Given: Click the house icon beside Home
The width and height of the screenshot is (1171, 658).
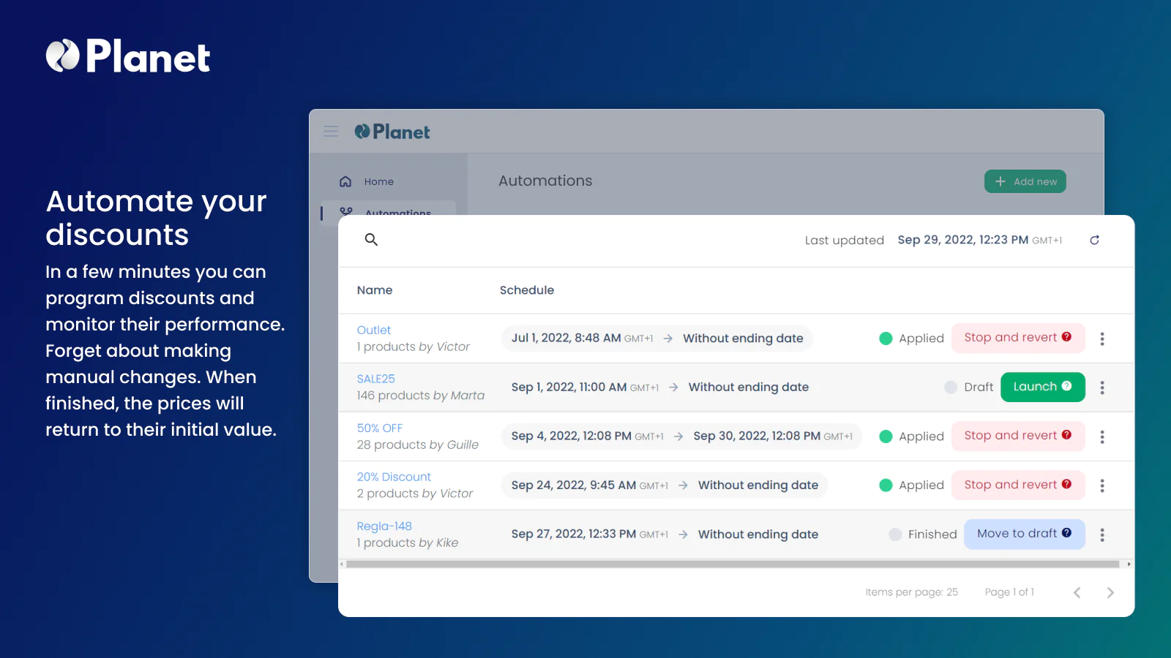Looking at the screenshot, I should 345,181.
